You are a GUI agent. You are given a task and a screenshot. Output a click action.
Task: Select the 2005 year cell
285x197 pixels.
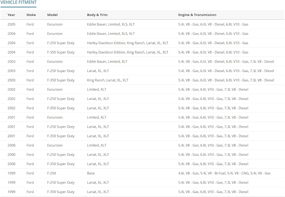11,24
